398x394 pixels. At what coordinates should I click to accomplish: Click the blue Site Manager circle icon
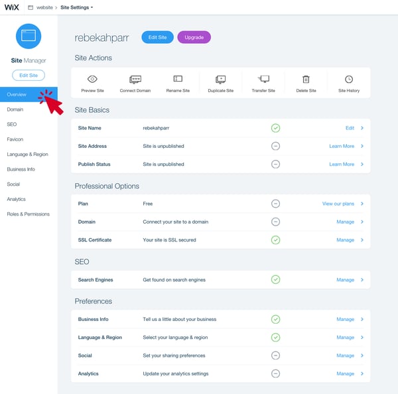(x=29, y=36)
